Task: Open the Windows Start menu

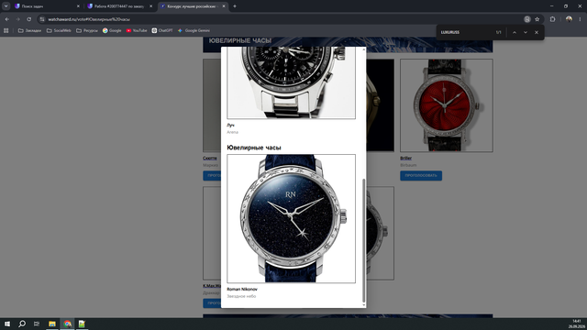Action: pyautogui.click(x=7, y=324)
